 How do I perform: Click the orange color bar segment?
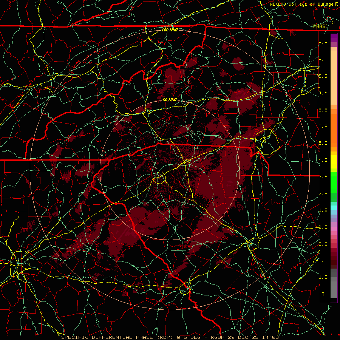(x=334, y=130)
